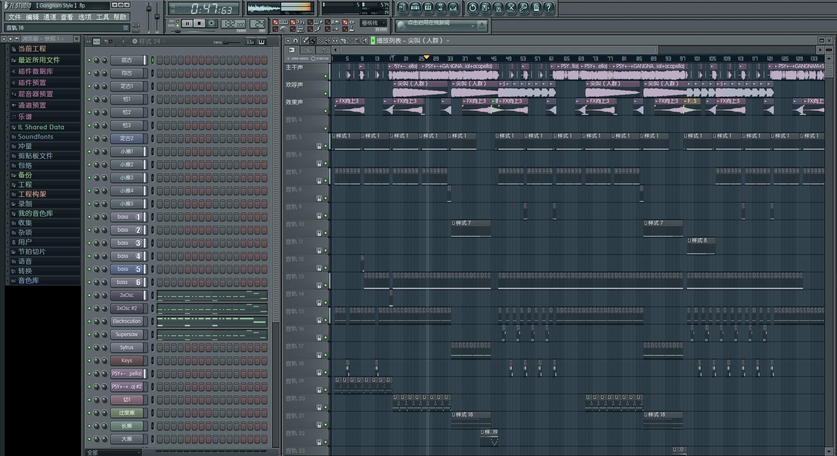Image resolution: width=837 pixels, height=456 pixels.
Task: Open the browser view toolbar icon
Action: coord(440,8)
